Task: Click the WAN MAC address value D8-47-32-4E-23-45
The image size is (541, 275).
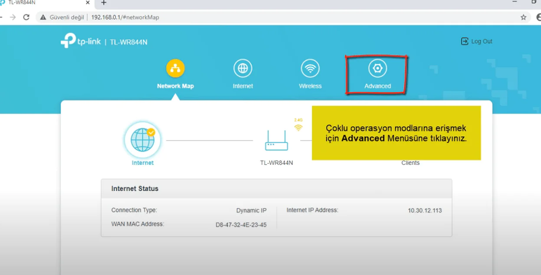Action: 241,225
